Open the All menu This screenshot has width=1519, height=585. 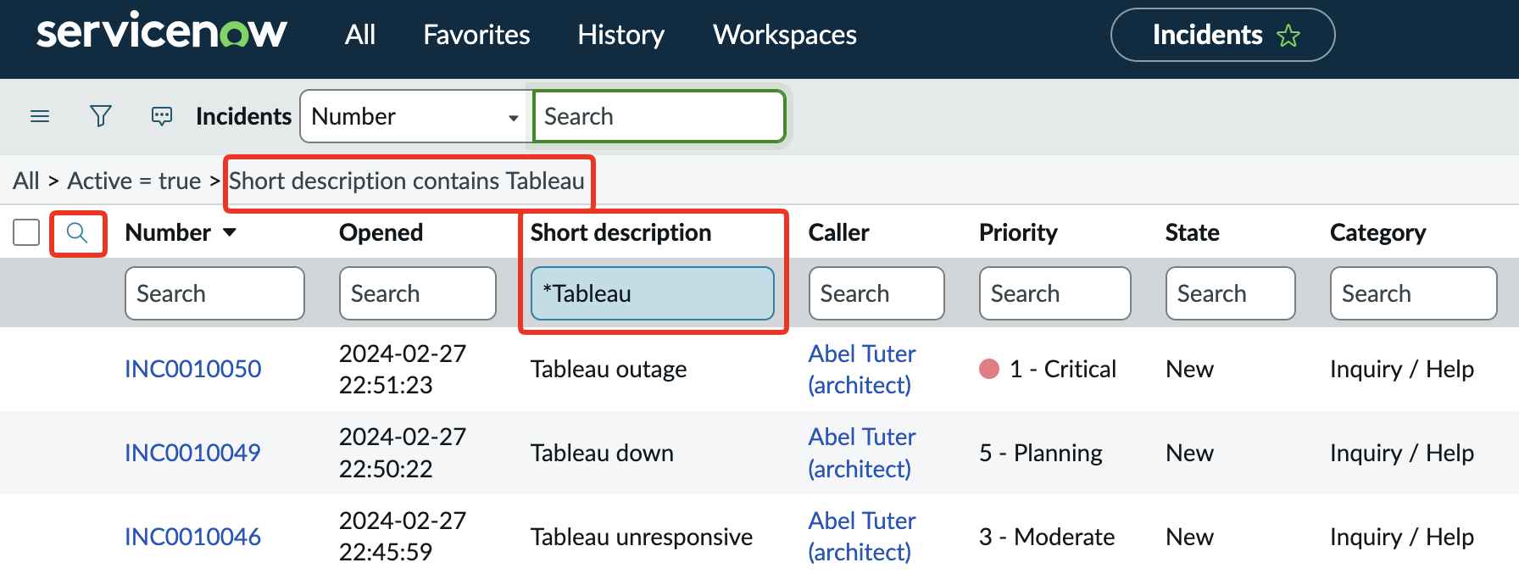(x=359, y=35)
